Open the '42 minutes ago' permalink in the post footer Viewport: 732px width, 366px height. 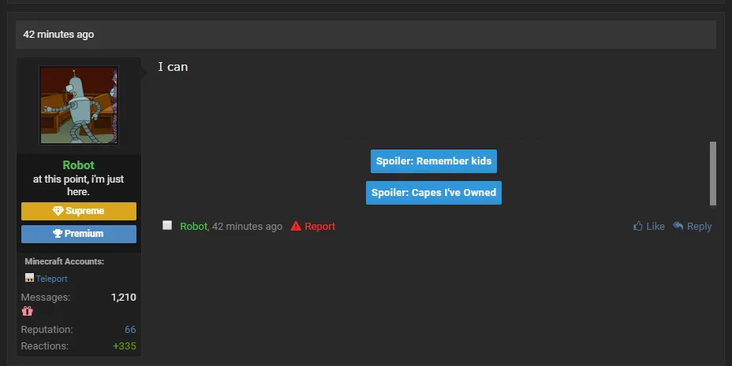click(x=247, y=227)
